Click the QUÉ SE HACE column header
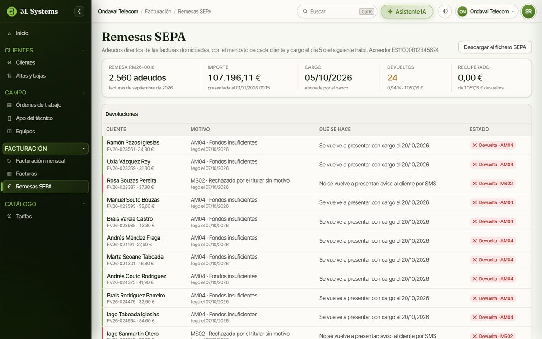 335,129
